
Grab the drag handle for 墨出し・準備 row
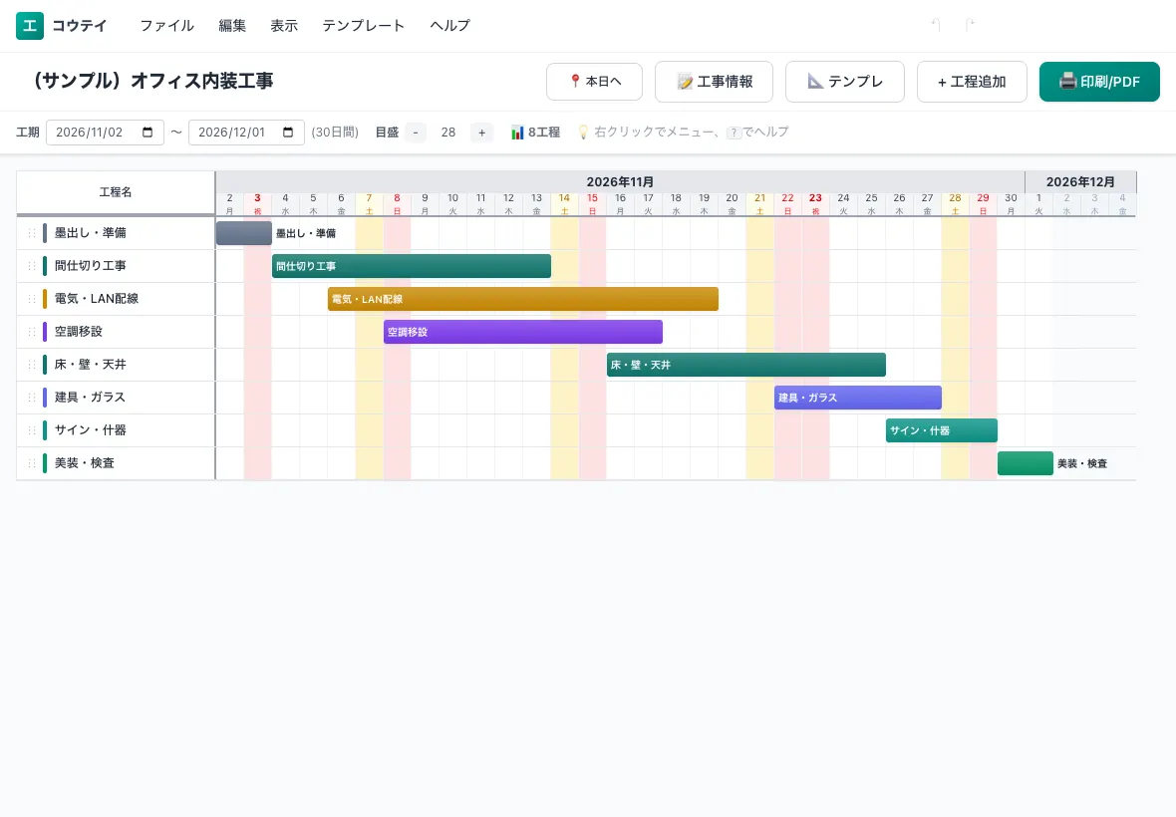pyautogui.click(x=32, y=233)
